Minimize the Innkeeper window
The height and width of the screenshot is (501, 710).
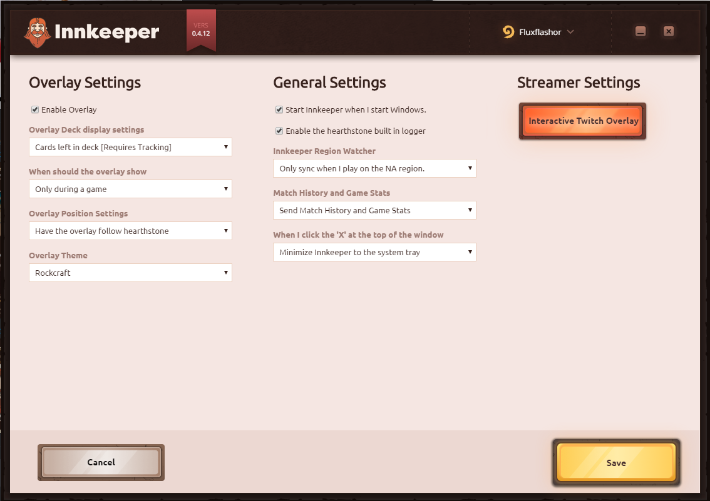(x=640, y=31)
